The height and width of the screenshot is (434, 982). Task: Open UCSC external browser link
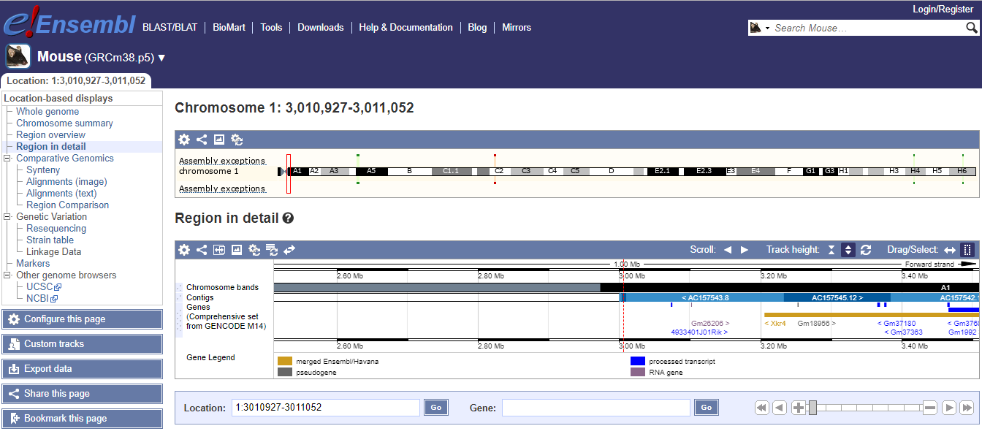(x=44, y=287)
